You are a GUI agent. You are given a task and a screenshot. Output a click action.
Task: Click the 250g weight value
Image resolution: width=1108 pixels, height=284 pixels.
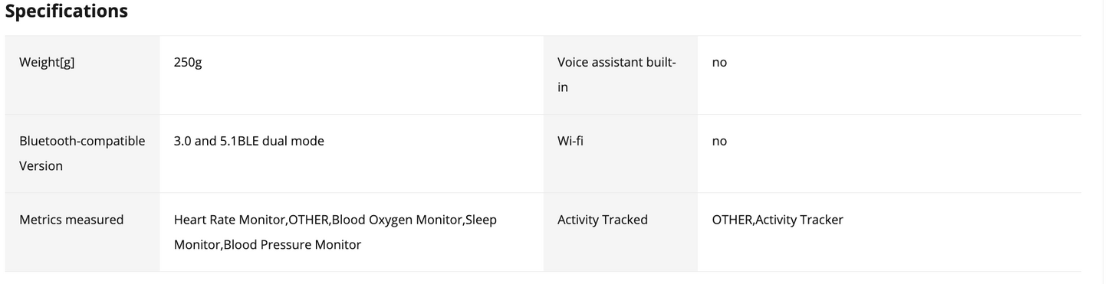coord(188,62)
